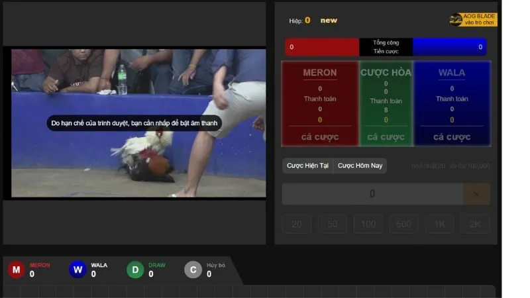Image resolution: width=530 pixels, height=298 pixels.
Task: Place bet on CƯỢC HÒA via cá cược
Action: (x=386, y=137)
